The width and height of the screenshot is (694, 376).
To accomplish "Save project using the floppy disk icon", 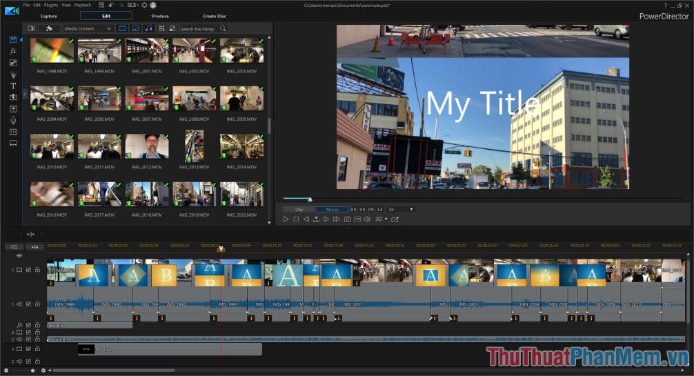I will point(101,5).
